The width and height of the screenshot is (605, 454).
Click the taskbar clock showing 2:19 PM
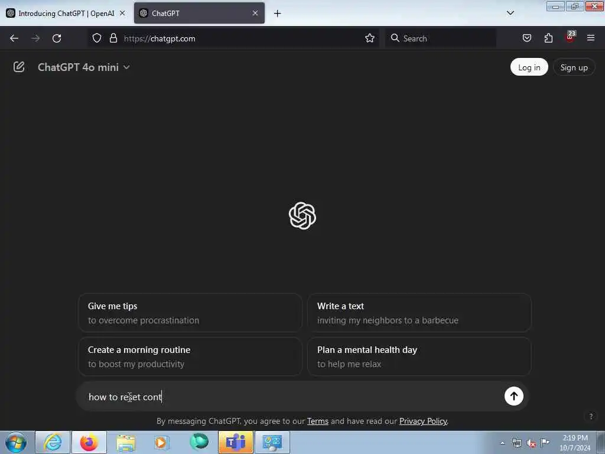click(x=575, y=443)
